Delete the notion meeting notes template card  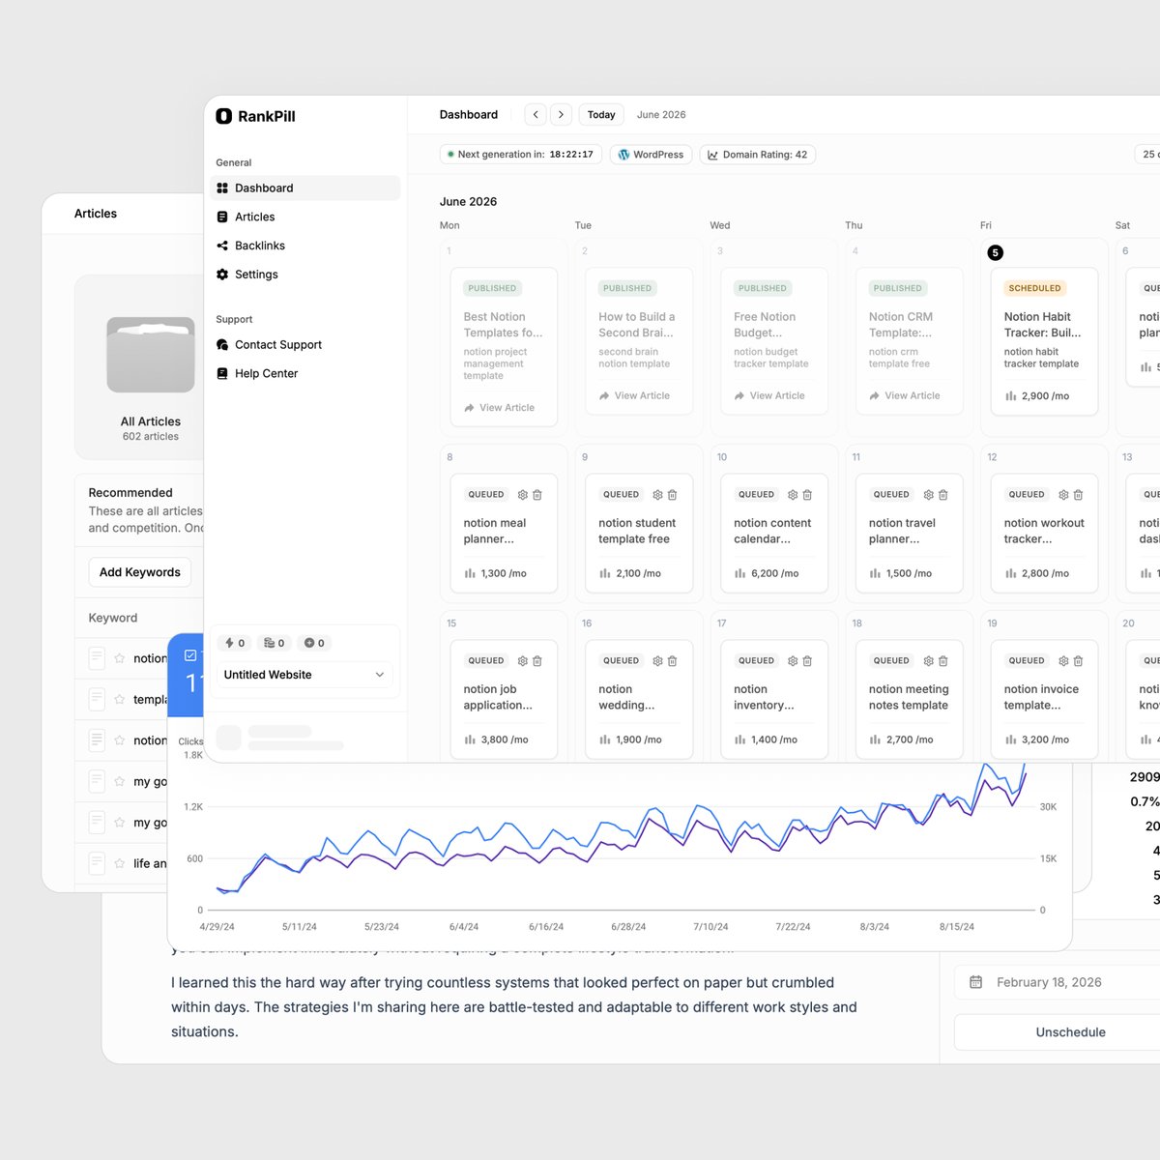tap(943, 661)
